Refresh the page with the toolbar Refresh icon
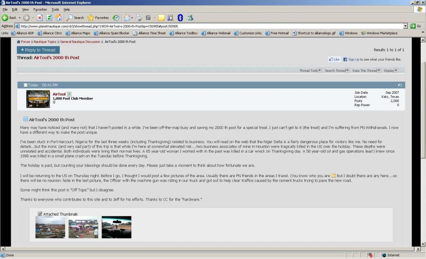 click(x=49, y=18)
